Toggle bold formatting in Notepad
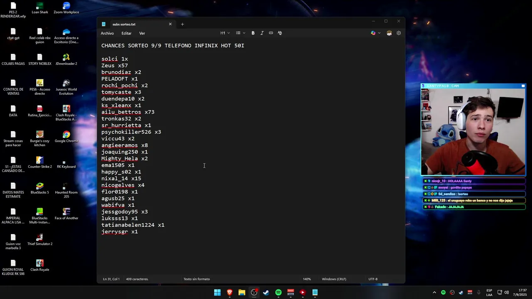Viewport: 532px width, 299px height. [x=253, y=33]
